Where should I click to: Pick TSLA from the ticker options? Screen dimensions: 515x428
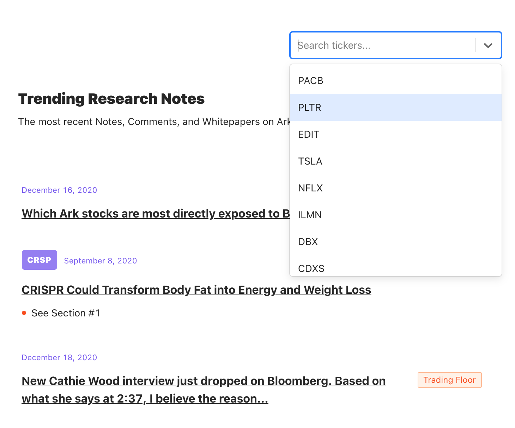tap(395, 161)
